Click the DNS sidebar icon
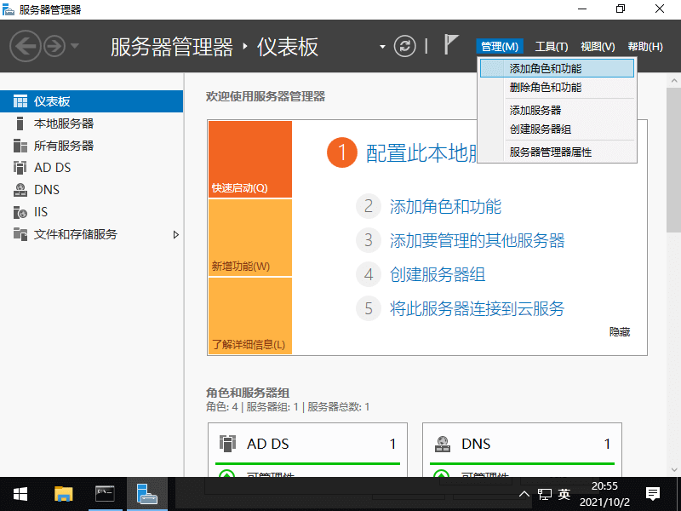This screenshot has height=511, width=681. tap(20, 189)
